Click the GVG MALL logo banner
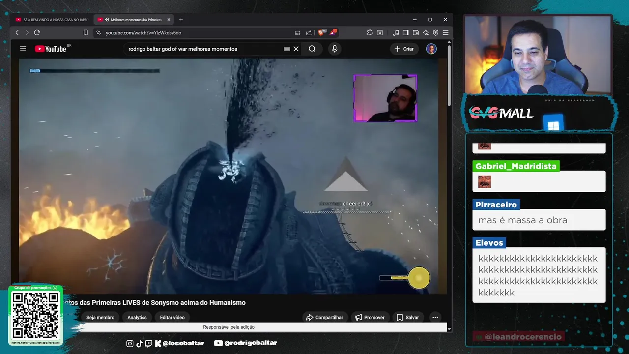The height and width of the screenshot is (354, 629). coord(501,113)
